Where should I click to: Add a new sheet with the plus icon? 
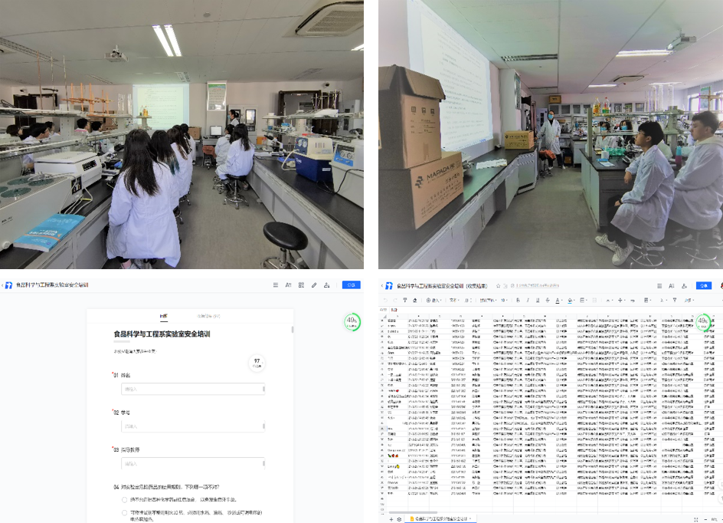(x=391, y=519)
